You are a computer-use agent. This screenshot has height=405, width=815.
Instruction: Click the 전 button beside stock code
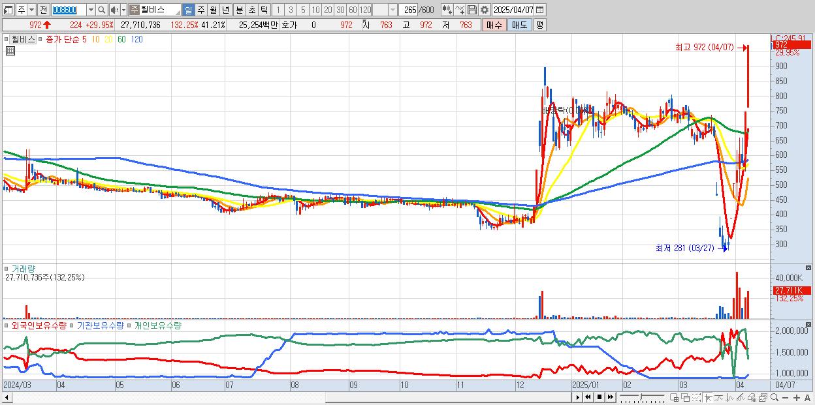coord(43,10)
